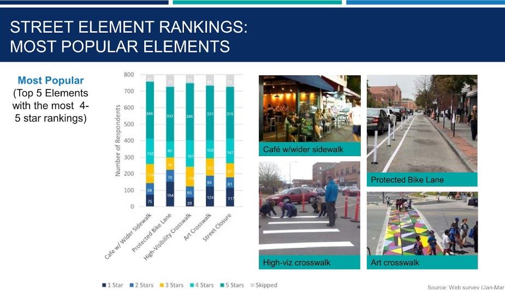Click the 3 Stars legend color swatch
This screenshot has height=291, width=505.
click(162, 285)
